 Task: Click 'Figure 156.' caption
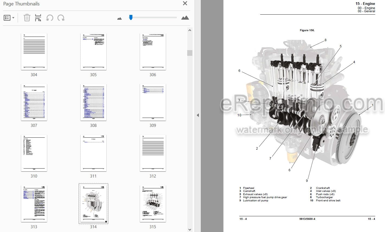(307, 30)
